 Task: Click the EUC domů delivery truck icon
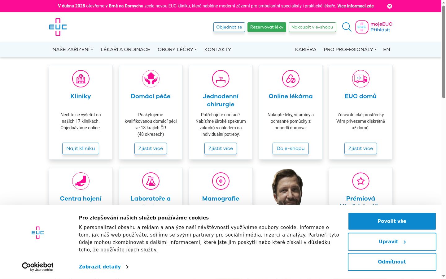point(361,79)
